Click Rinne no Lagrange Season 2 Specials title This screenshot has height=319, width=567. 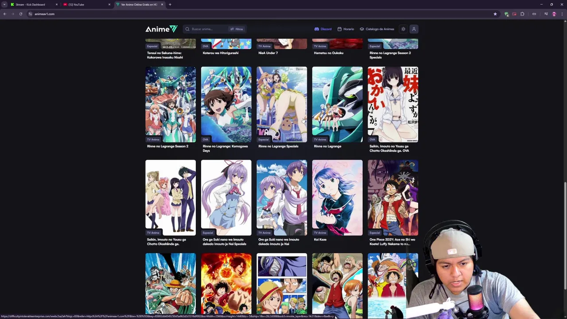click(x=390, y=55)
